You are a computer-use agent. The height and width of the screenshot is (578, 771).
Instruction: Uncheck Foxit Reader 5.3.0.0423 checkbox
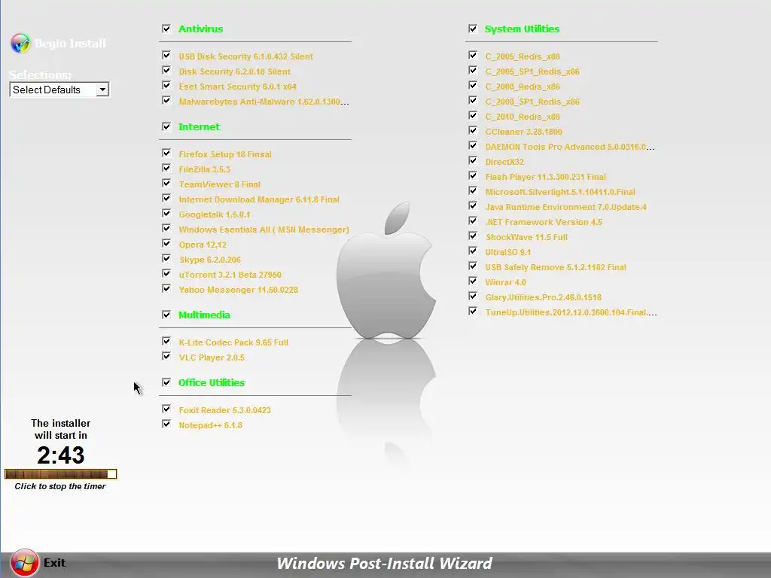166,409
